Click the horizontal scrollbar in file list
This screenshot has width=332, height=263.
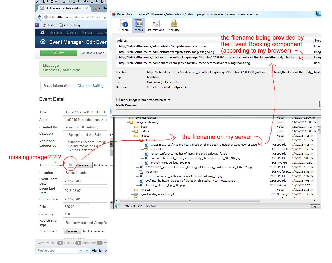point(189,201)
